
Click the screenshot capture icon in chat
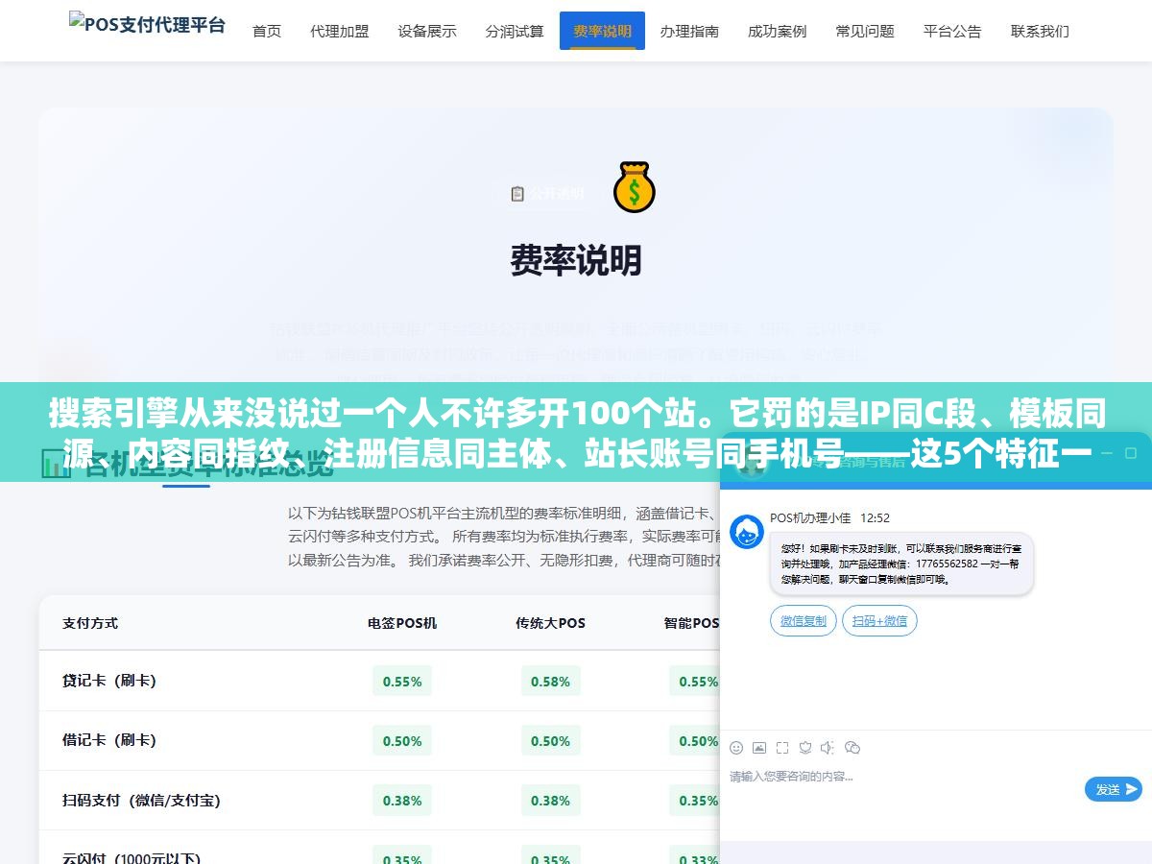782,747
